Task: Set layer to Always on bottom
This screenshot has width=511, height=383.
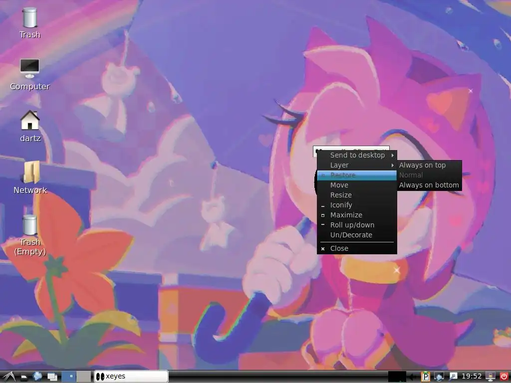Action: [429, 185]
